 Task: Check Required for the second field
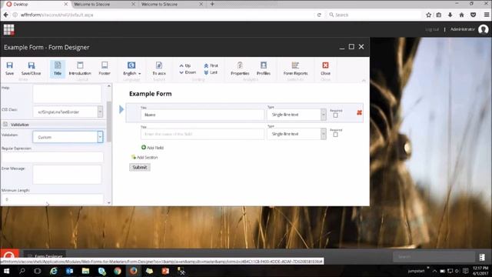coord(335,135)
